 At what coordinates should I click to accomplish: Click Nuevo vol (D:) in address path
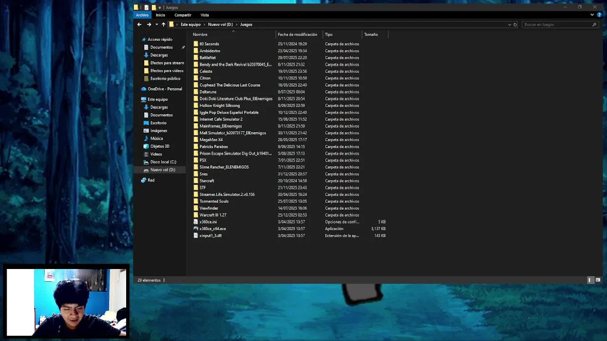pyautogui.click(x=221, y=25)
